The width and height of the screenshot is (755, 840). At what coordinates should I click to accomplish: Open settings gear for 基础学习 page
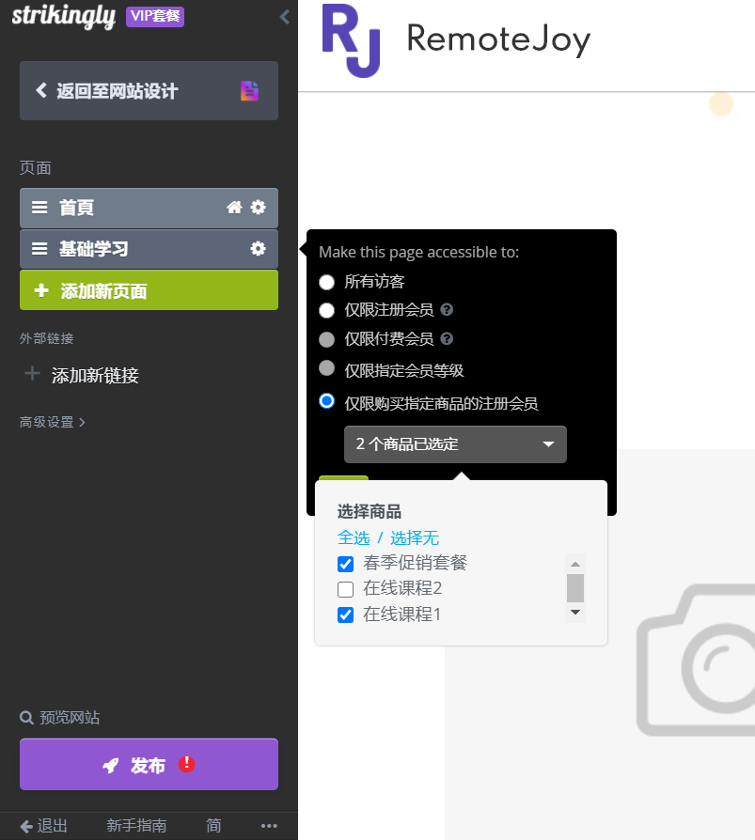(x=259, y=249)
